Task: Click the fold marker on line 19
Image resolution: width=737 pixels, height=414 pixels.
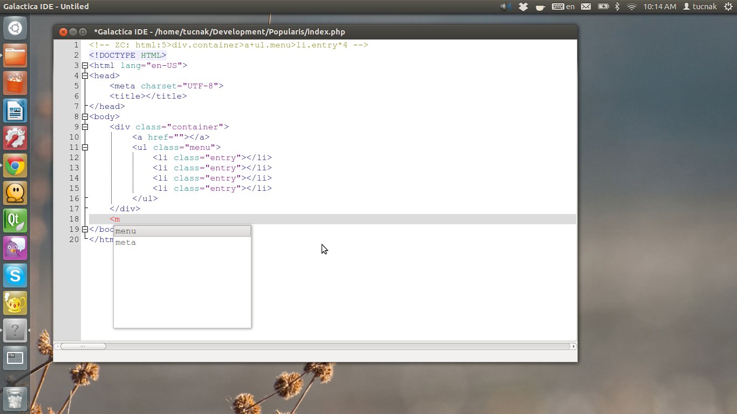Action: tap(85, 230)
